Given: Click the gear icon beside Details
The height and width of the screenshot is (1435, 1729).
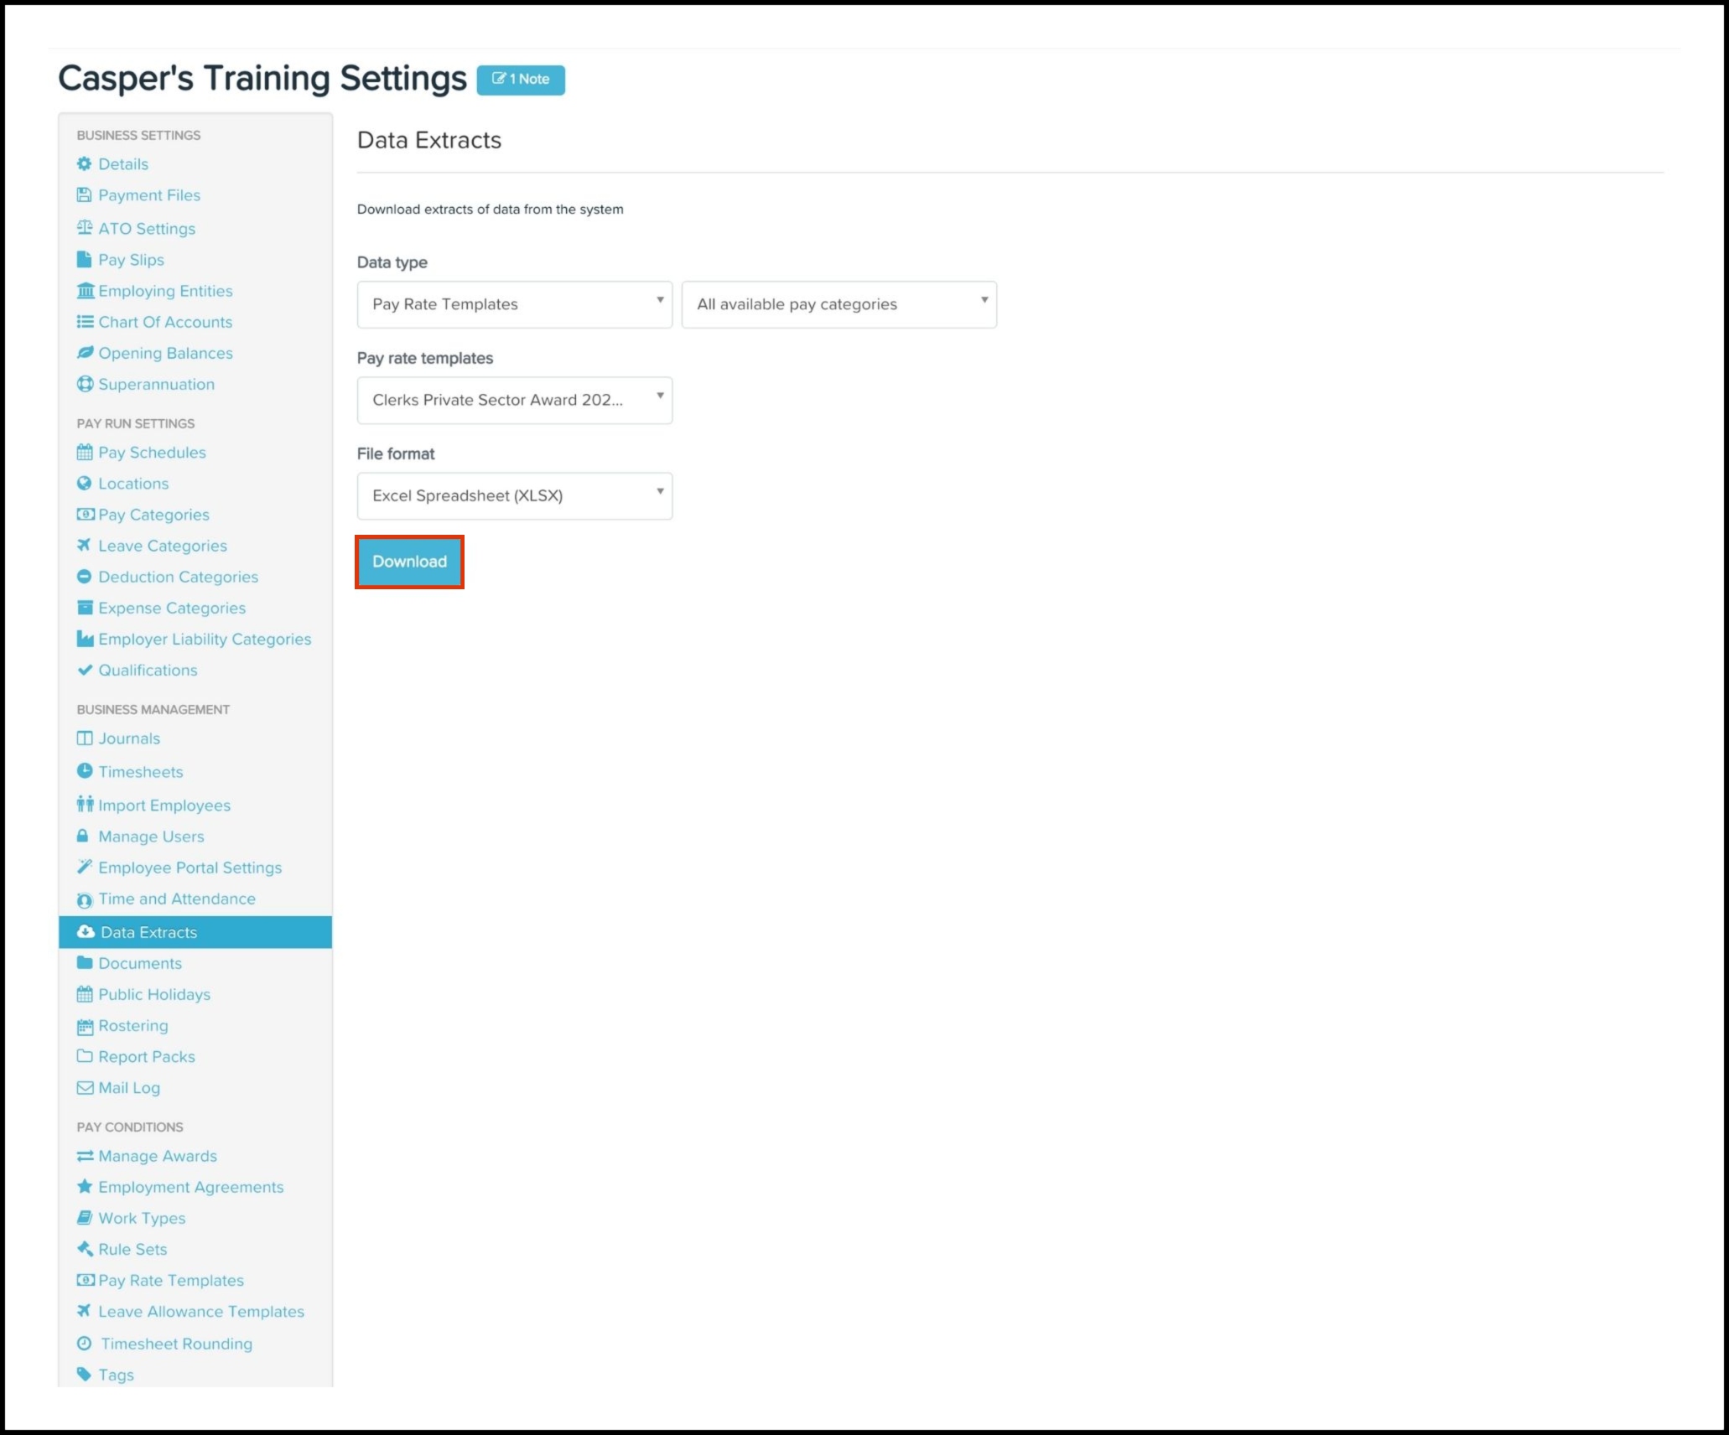Looking at the screenshot, I should pyautogui.click(x=84, y=164).
